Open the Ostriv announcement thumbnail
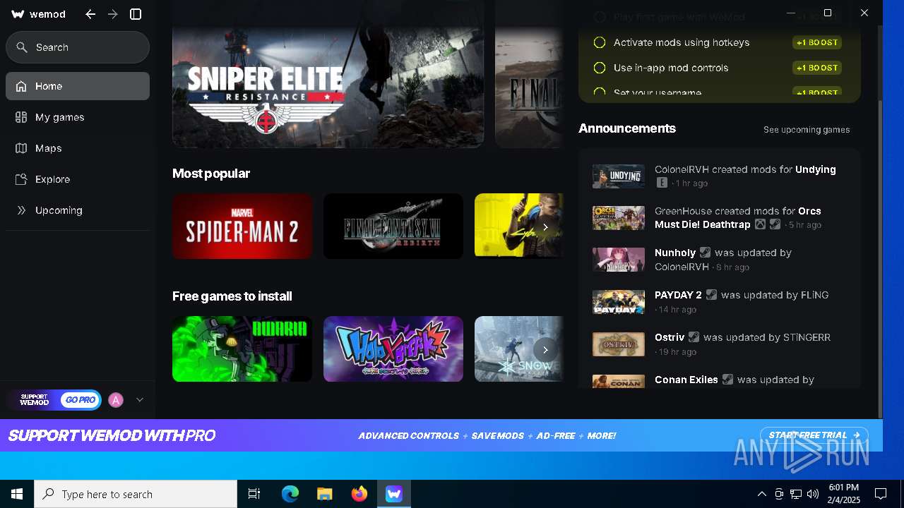The height and width of the screenshot is (508, 904). click(619, 344)
